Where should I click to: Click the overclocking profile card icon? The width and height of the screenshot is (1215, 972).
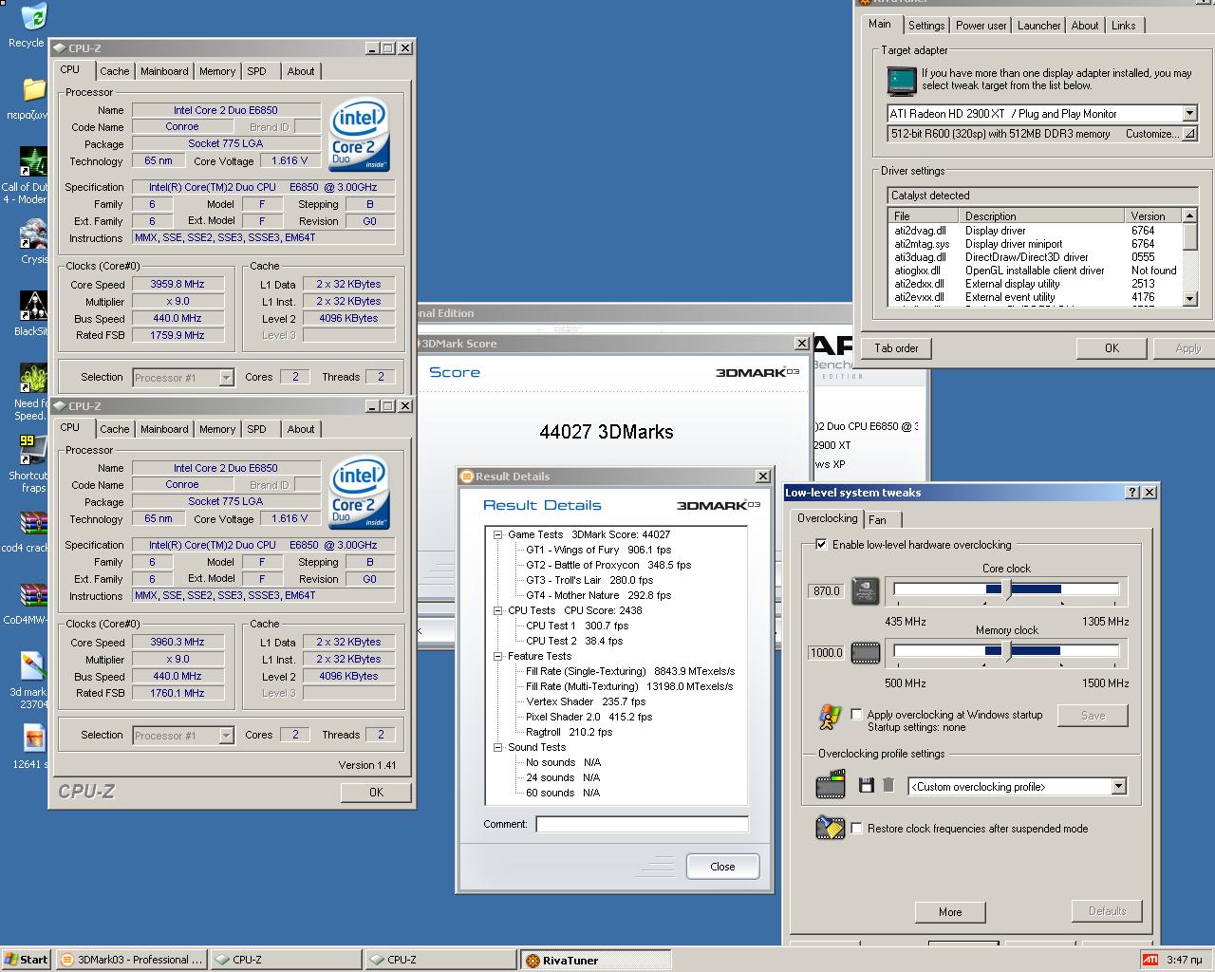point(830,785)
